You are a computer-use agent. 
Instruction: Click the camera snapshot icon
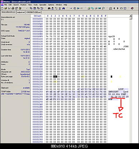pyautogui.click(x=121, y=8)
